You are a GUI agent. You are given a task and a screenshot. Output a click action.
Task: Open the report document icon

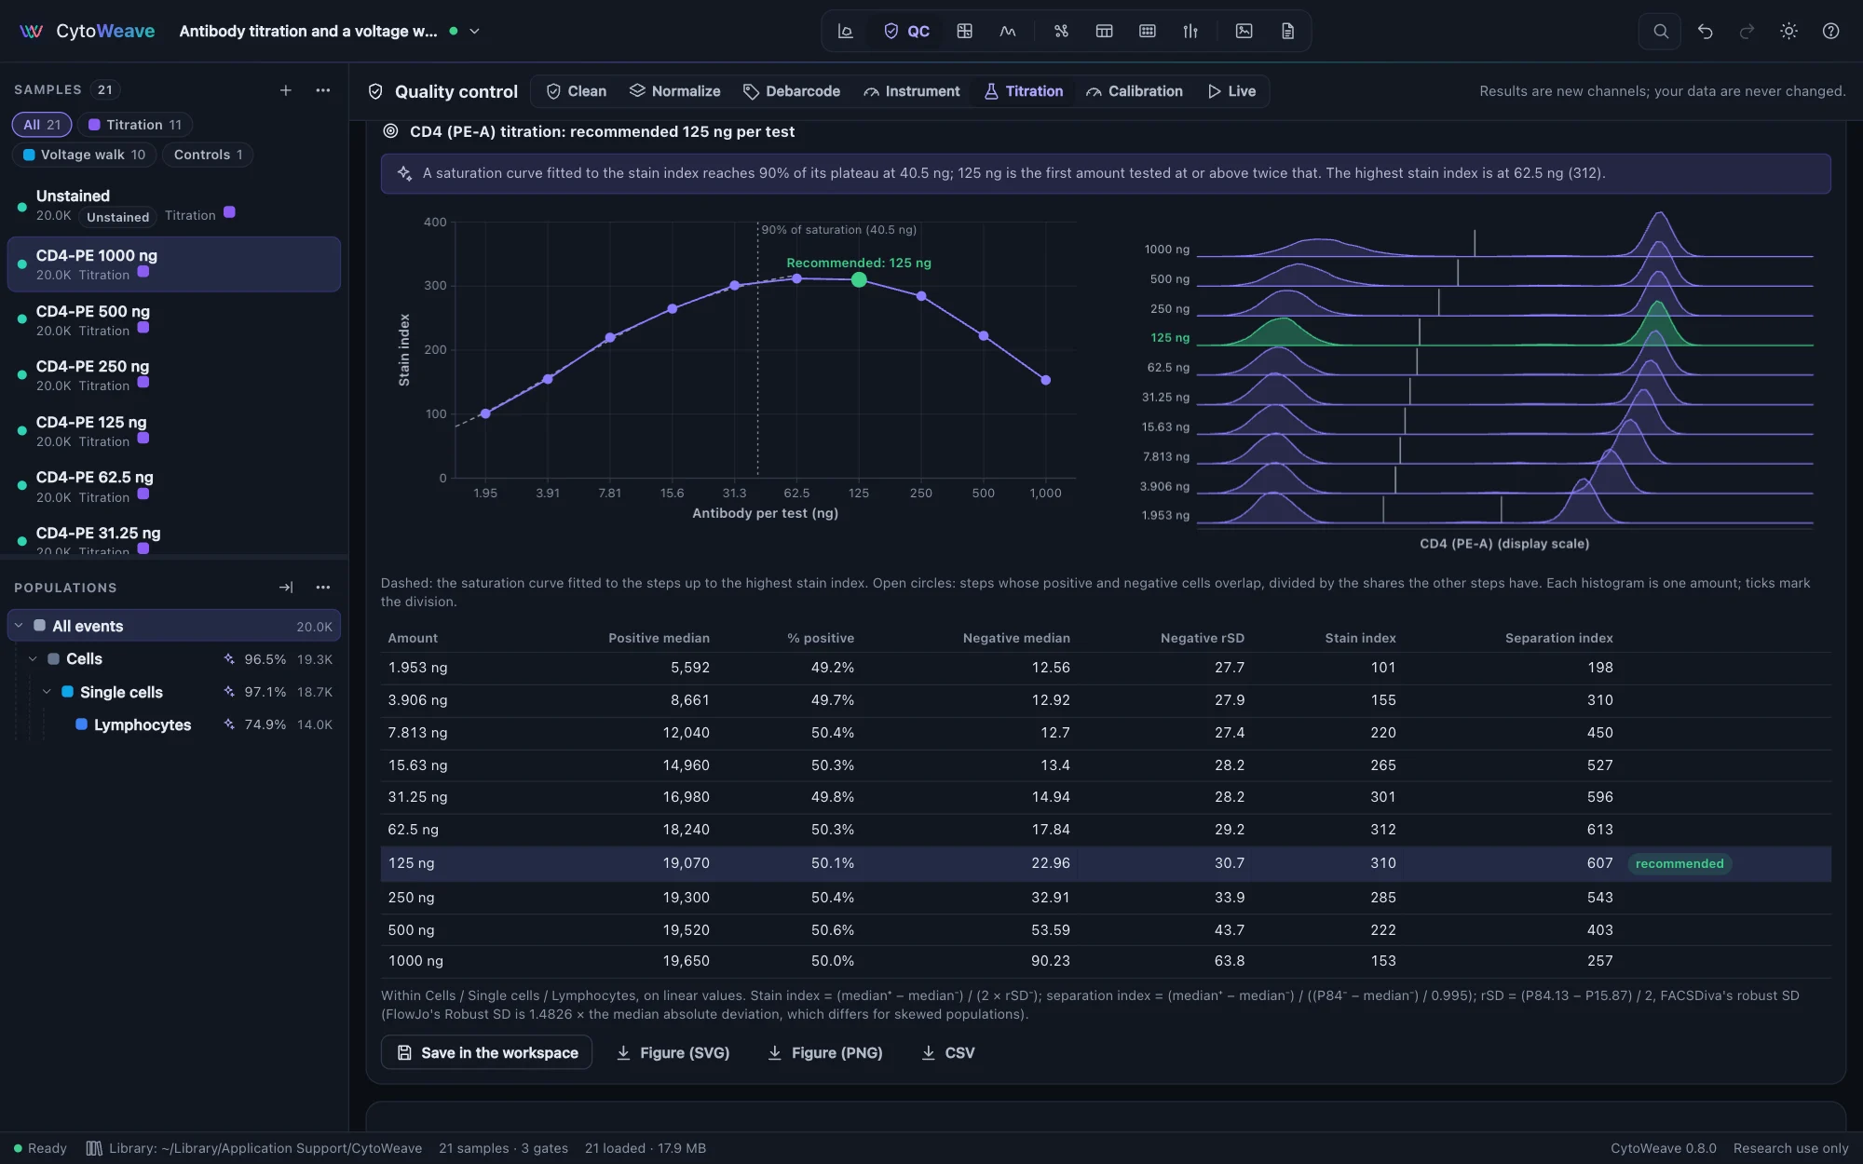(1287, 31)
